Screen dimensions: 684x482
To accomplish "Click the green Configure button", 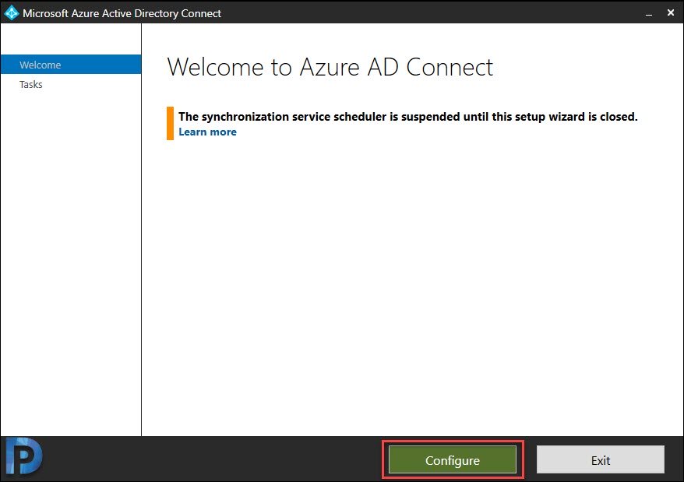I will 453,459.
